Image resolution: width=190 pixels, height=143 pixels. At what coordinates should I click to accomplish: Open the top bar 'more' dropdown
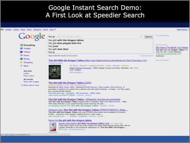[x=52, y=29]
